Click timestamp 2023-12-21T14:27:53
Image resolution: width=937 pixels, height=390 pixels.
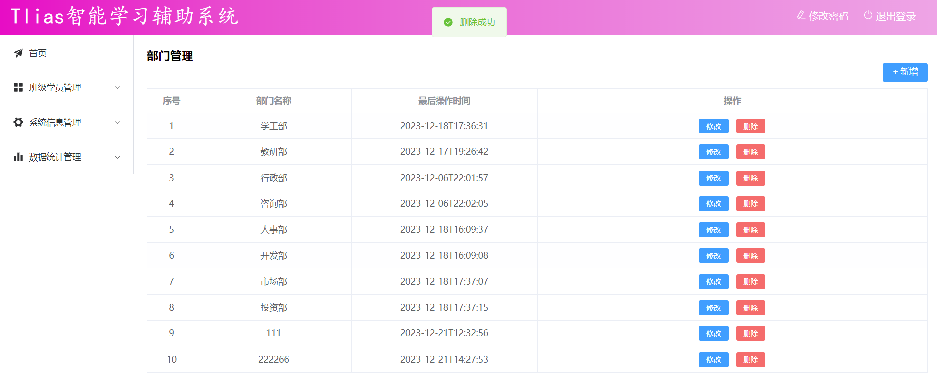click(444, 360)
